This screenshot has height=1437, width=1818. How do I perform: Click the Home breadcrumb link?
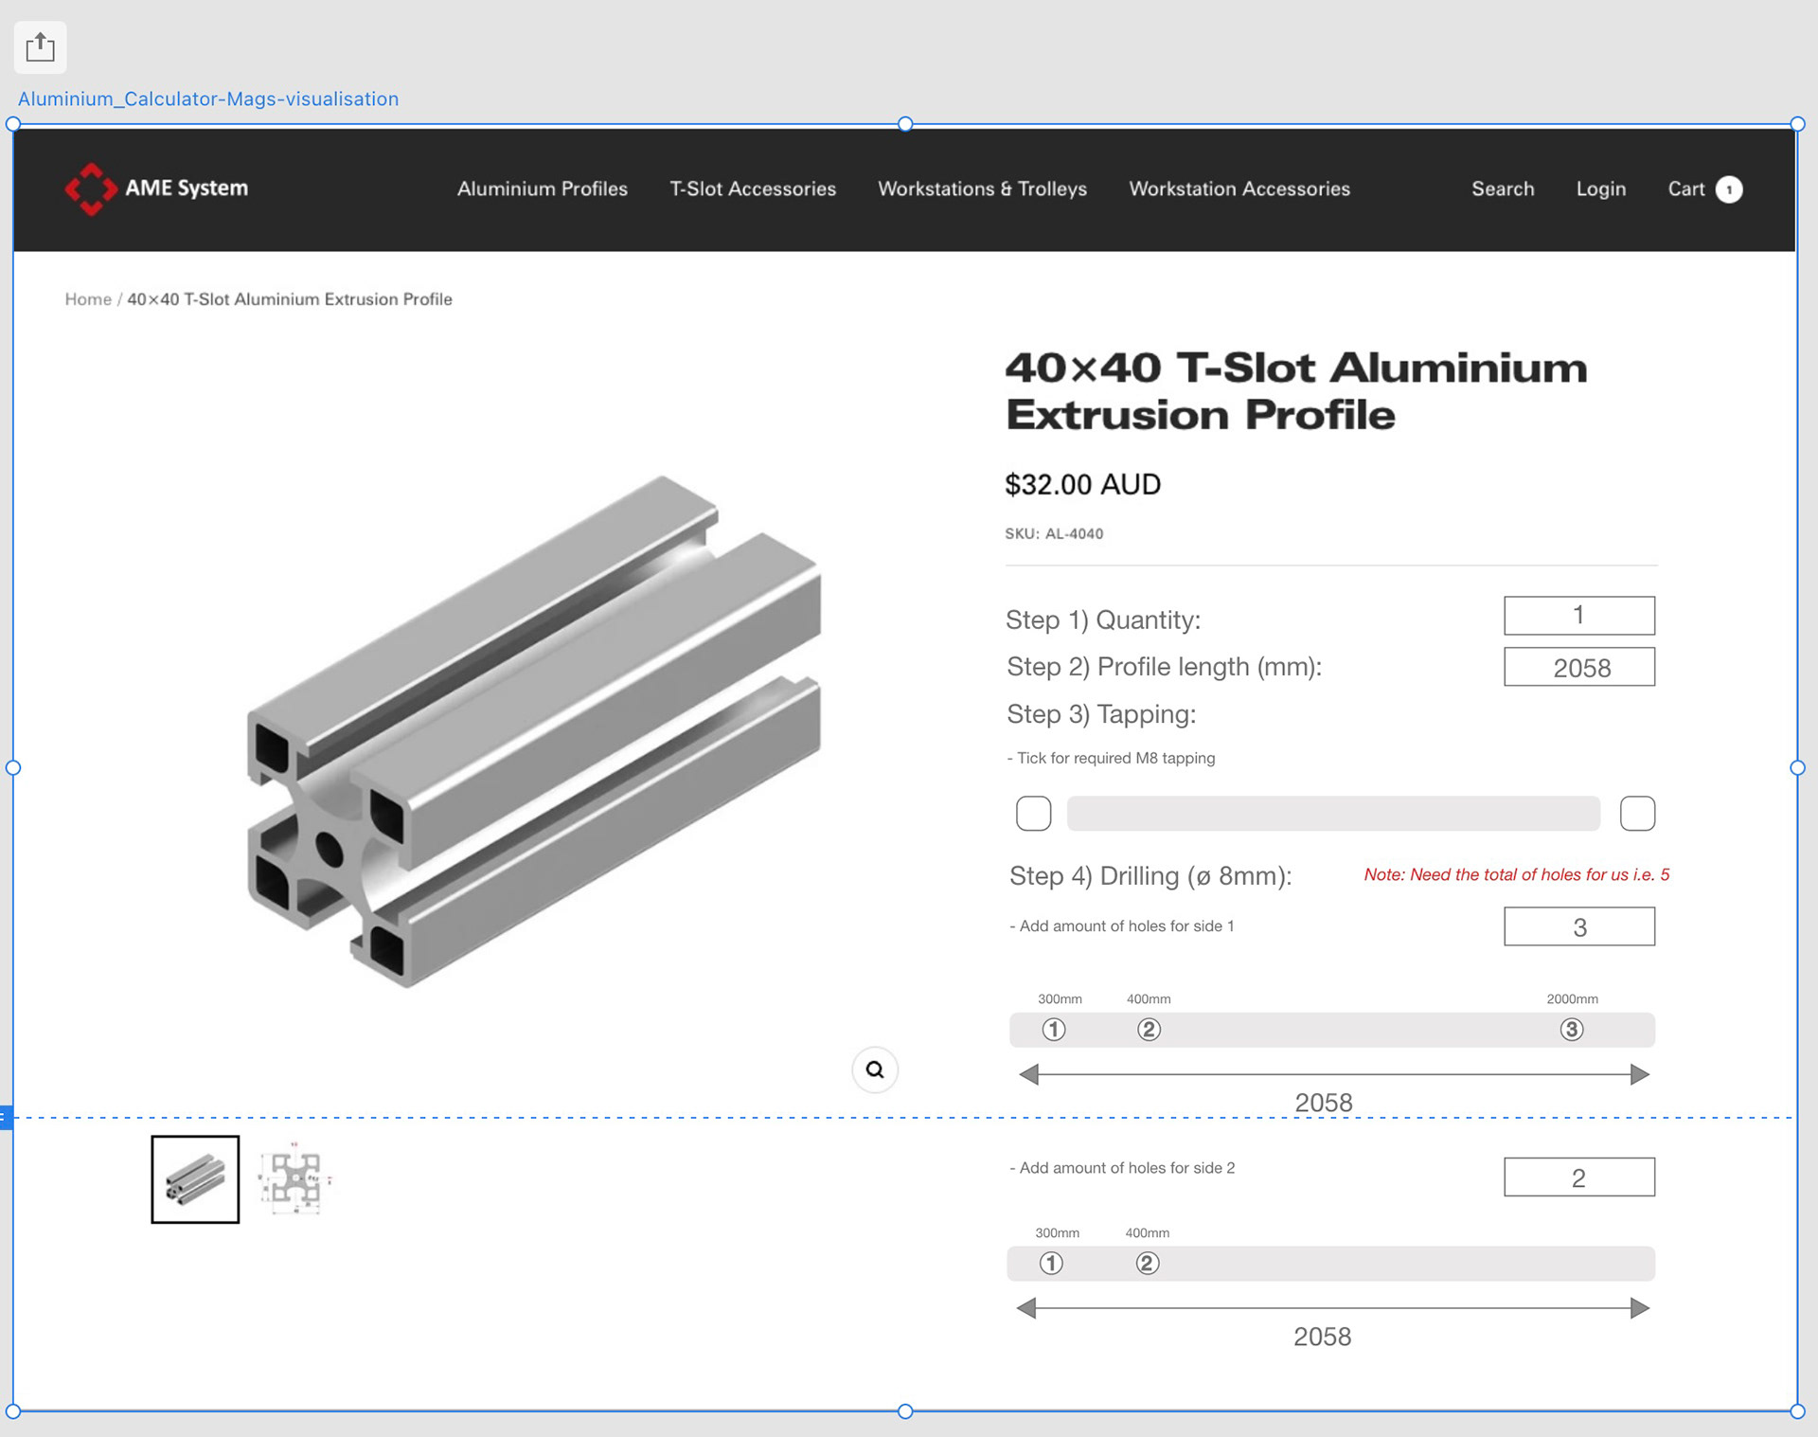coord(88,299)
